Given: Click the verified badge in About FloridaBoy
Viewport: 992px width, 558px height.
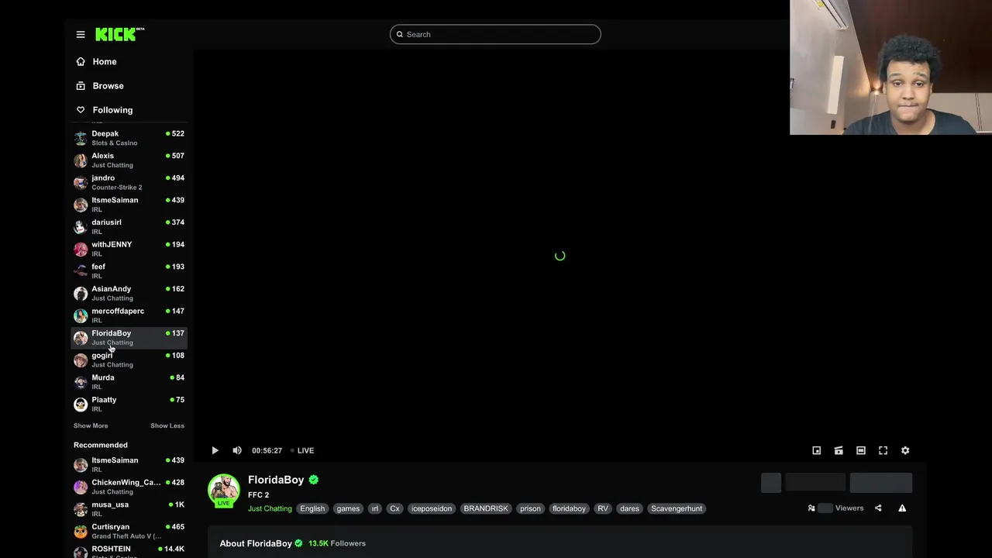Looking at the screenshot, I should tap(298, 543).
